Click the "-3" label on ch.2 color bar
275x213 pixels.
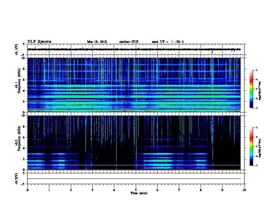256,128
